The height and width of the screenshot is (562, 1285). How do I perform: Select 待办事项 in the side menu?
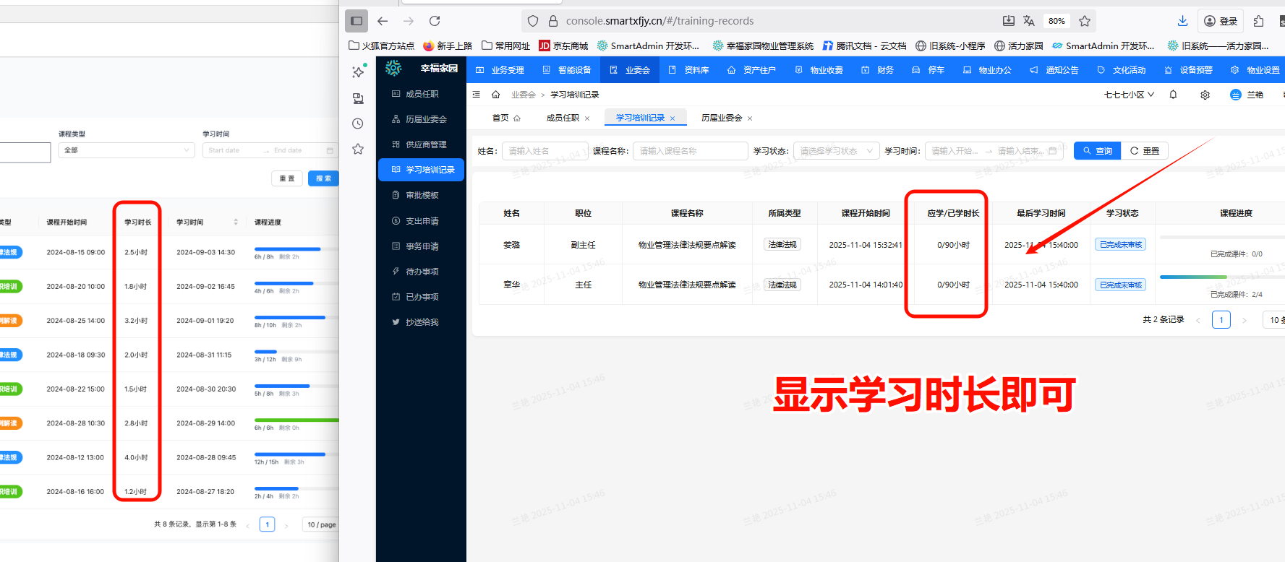[422, 272]
